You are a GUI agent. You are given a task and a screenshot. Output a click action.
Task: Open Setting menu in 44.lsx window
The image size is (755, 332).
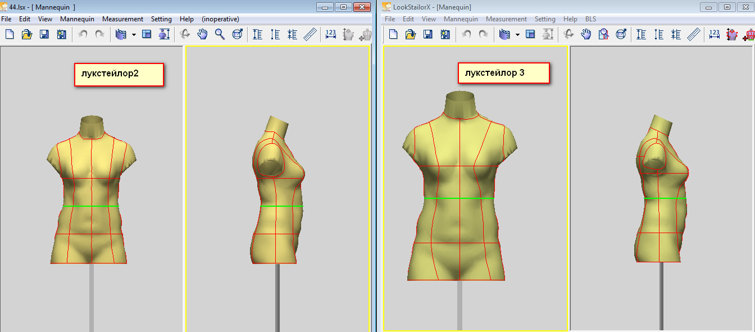pyautogui.click(x=161, y=19)
